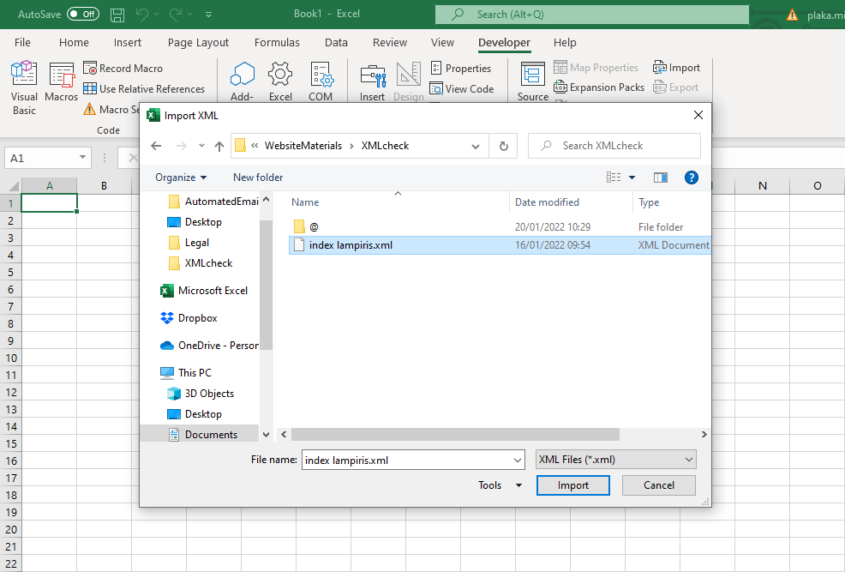The image size is (845, 572).
Task: Select Microsoft Excel in navigation pane
Action: (x=204, y=291)
